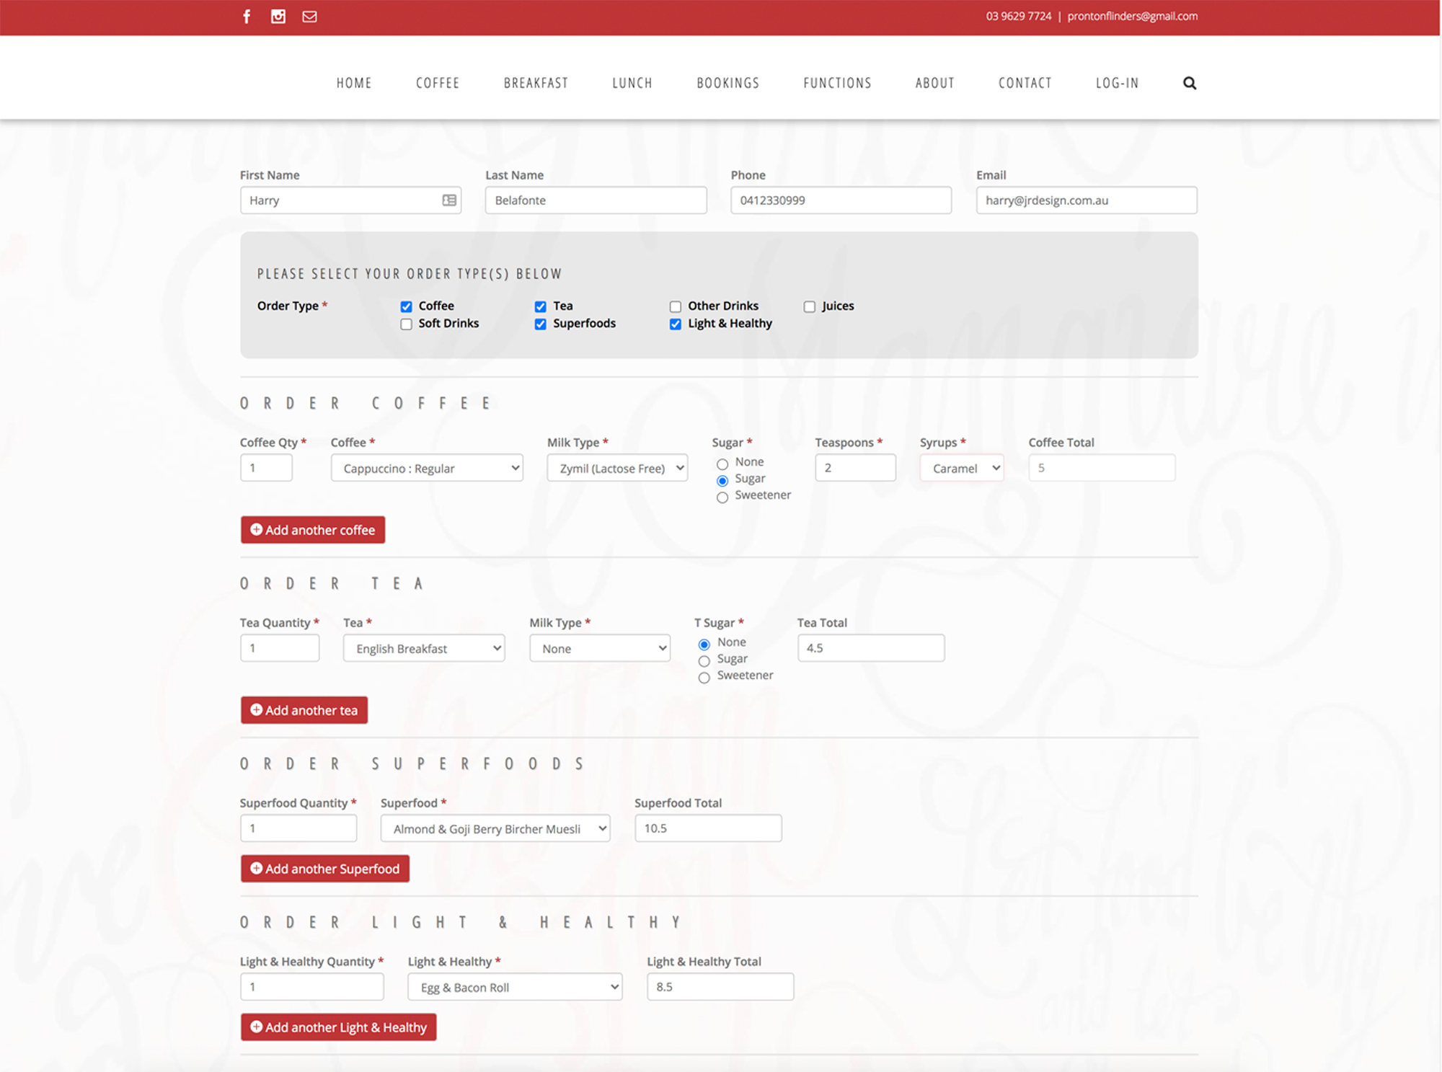Open the Cappuccino : Regular coffee dropdown

coord(427,468)
